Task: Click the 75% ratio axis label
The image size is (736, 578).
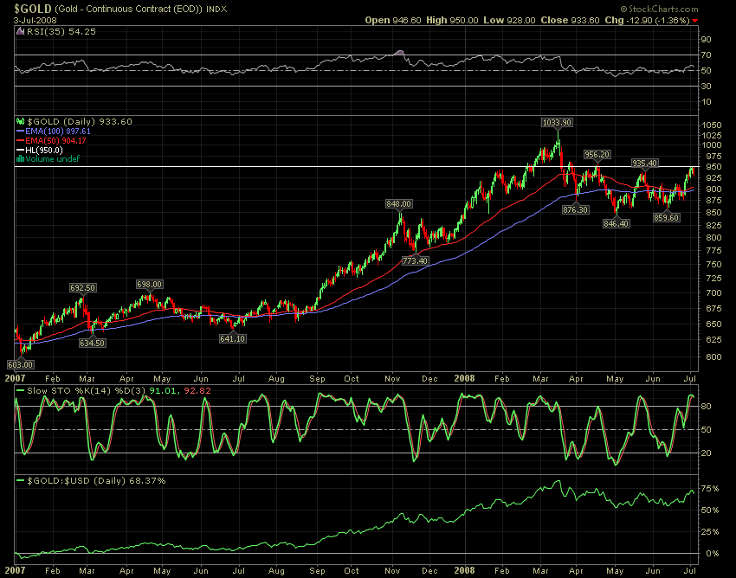Action: pyautogui.click(x=710, y=489)
